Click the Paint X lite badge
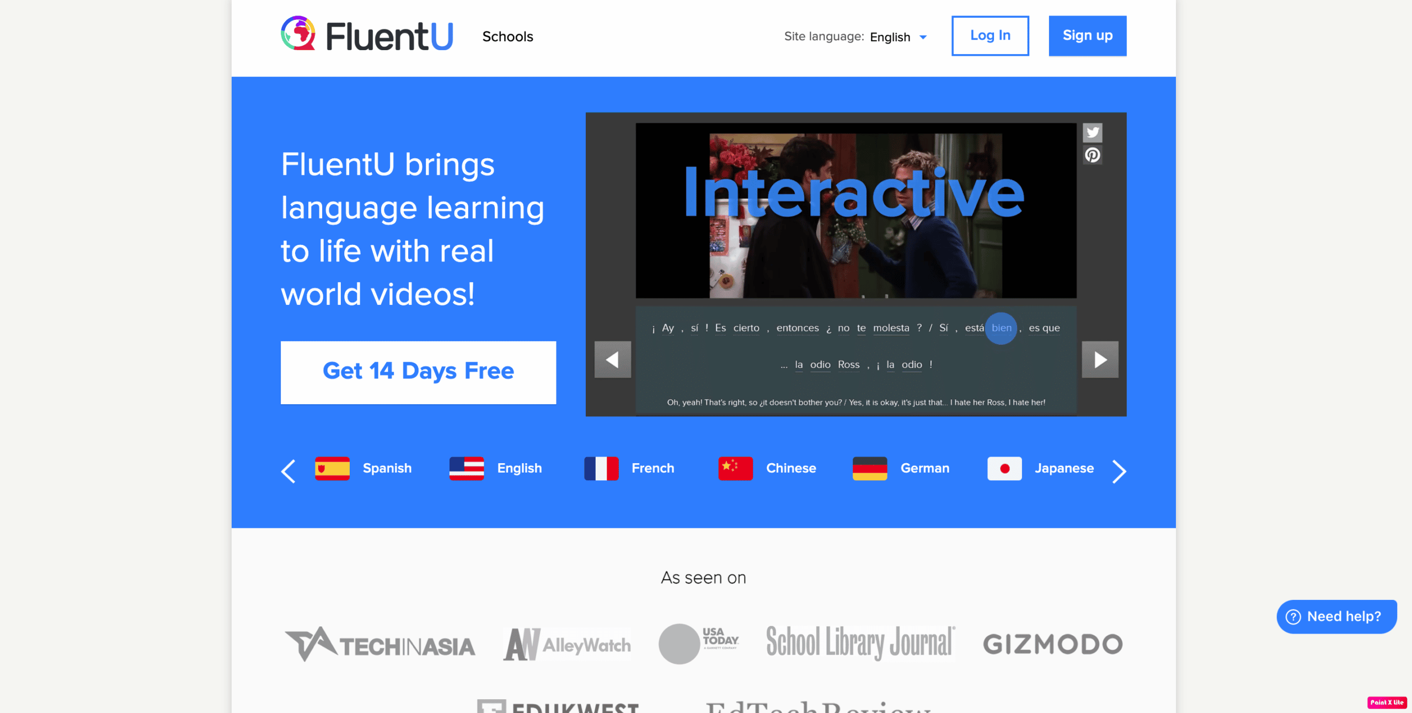The image size is (1412, 713). [x=1387, y=703]
